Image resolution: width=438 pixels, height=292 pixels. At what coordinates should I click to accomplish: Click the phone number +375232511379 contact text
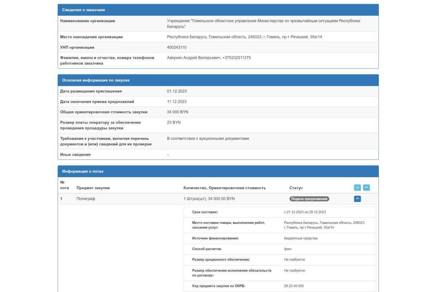coord(237,58)
